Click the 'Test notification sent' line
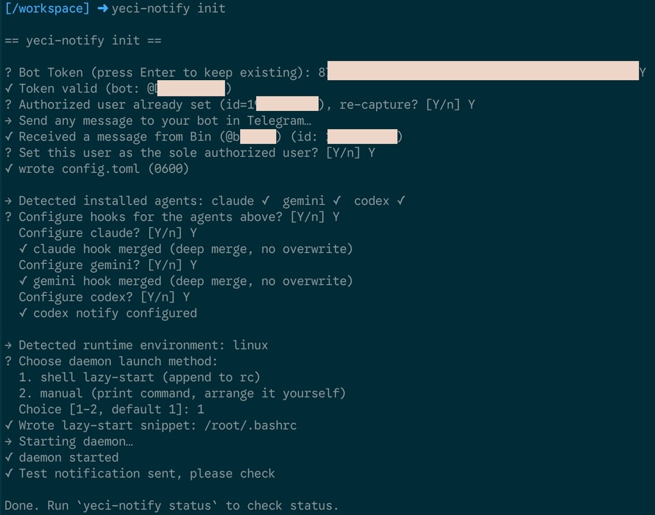 (140, 474)
